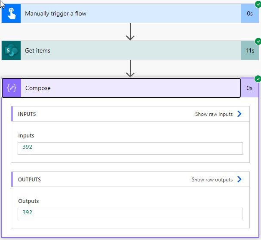Expand the Manually trigger a flow step
261x240 pixels.
(x=129, y=13)
